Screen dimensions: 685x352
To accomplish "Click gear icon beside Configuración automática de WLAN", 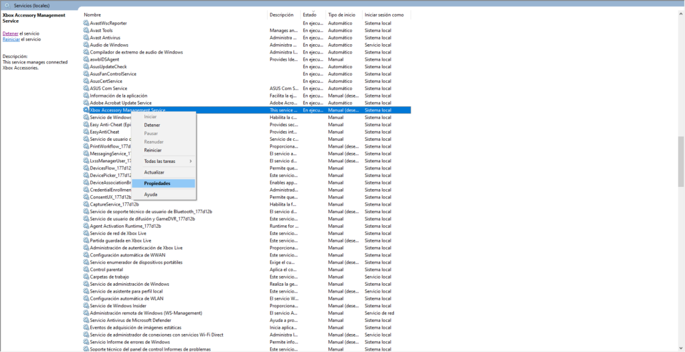I will click(x=86, y=299).
